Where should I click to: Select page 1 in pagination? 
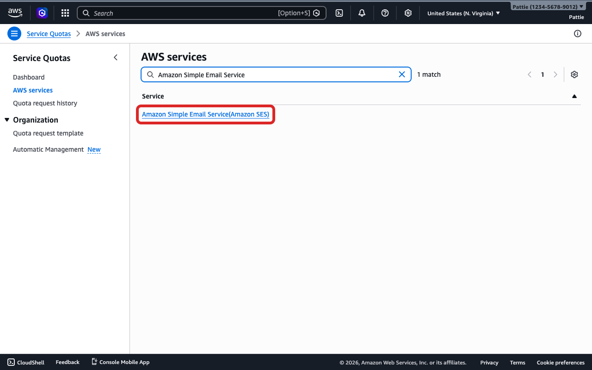pos(543,74)
